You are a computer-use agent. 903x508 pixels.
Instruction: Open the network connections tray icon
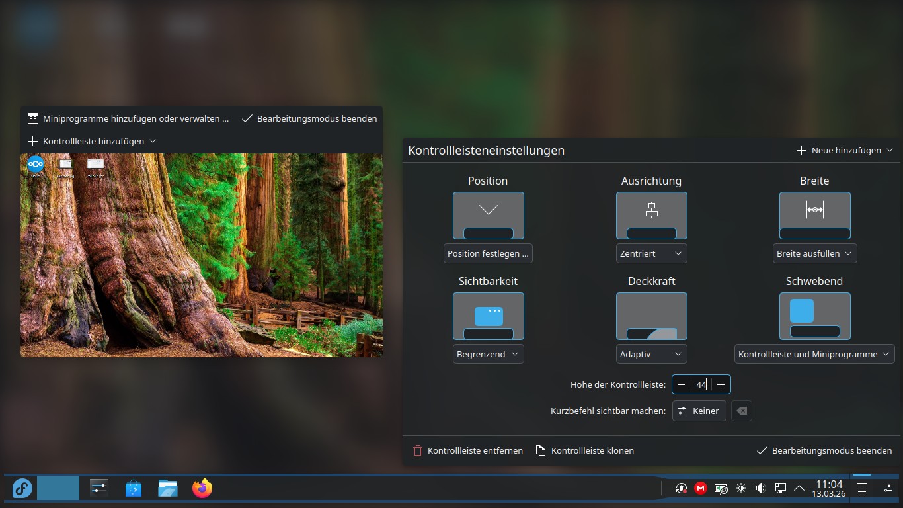(x=781, y=488)
